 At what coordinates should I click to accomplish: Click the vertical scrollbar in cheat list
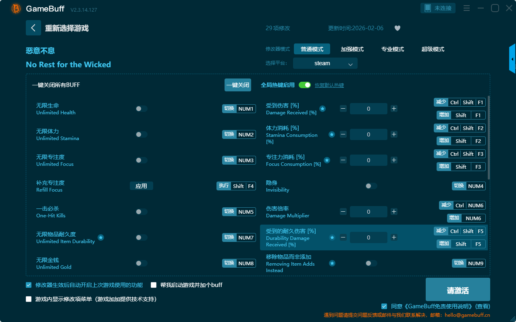point(489,137)
